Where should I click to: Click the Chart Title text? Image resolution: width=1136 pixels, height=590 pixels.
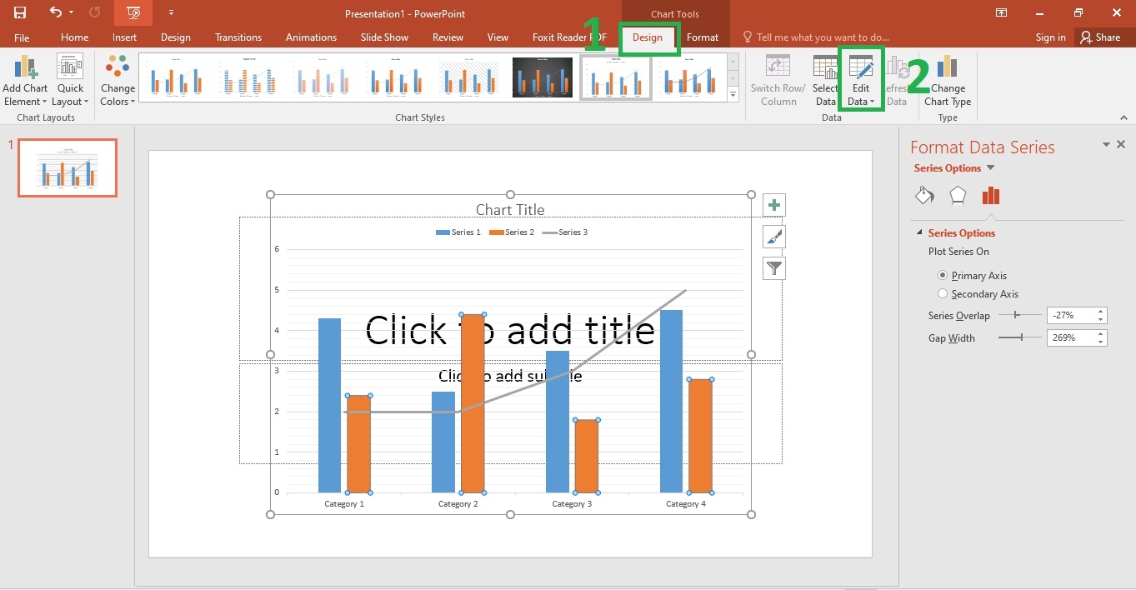(510, 210)
